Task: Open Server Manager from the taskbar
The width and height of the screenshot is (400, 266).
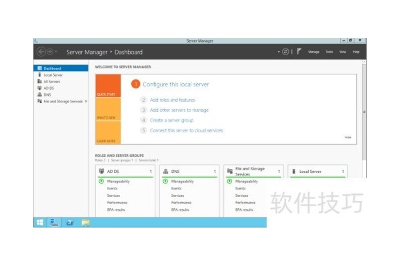Action: pyautogui.click(x=54, y=223)
